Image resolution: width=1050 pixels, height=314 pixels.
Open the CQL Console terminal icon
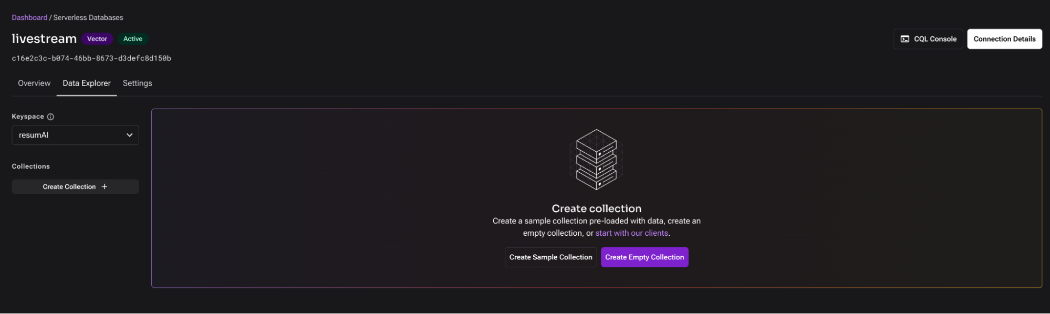(x=905, y=39)
